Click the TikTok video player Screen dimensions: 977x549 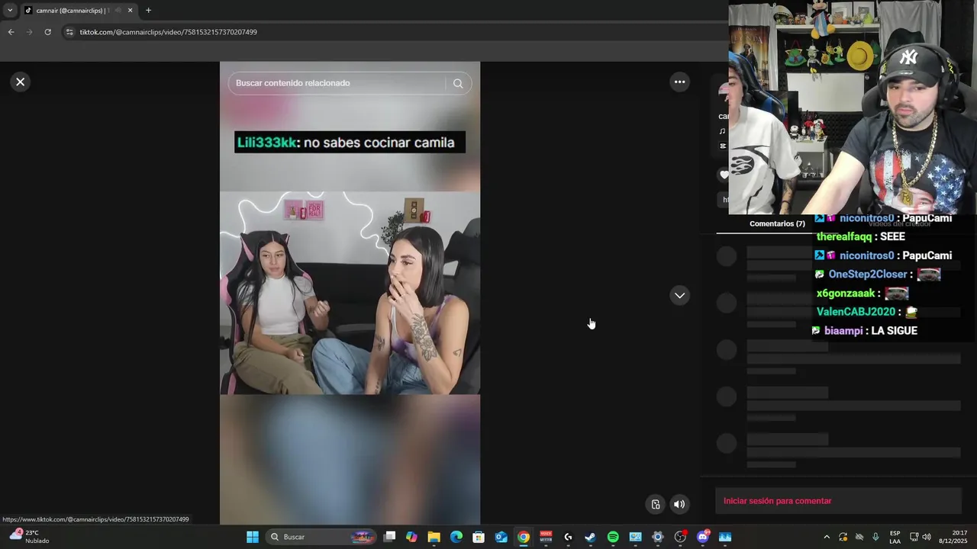[x=350, y=293]
